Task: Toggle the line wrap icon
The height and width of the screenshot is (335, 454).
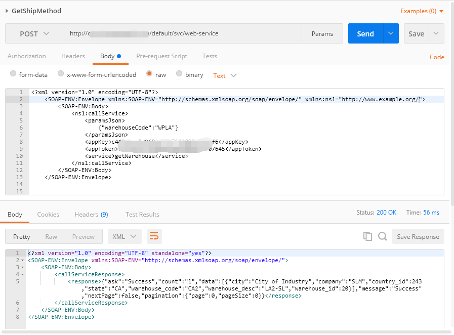Action: tap(154, 236)
